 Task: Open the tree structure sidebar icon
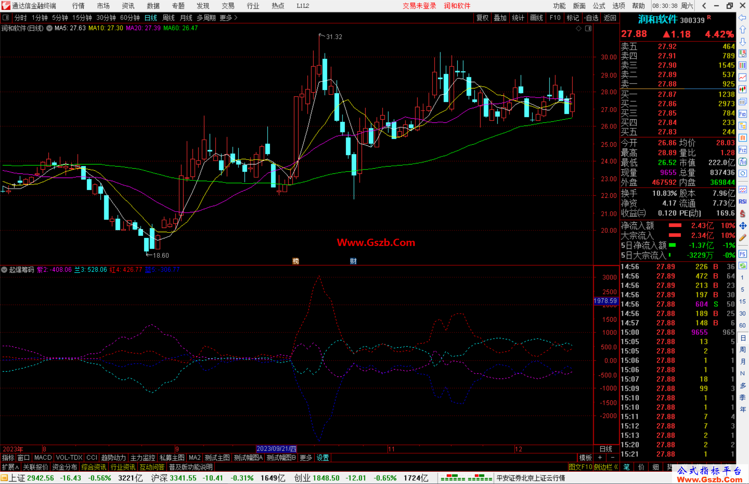tap(742, 126)
